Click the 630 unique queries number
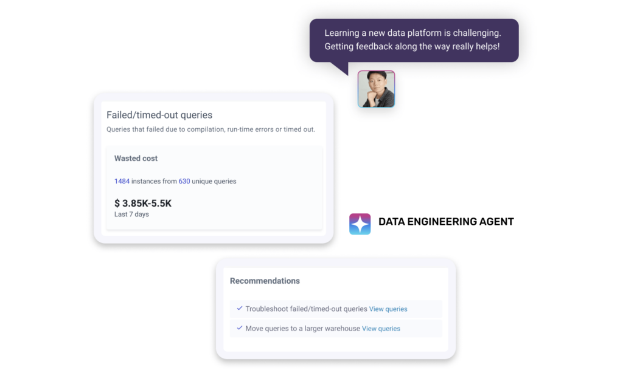 tap(184, 181)
